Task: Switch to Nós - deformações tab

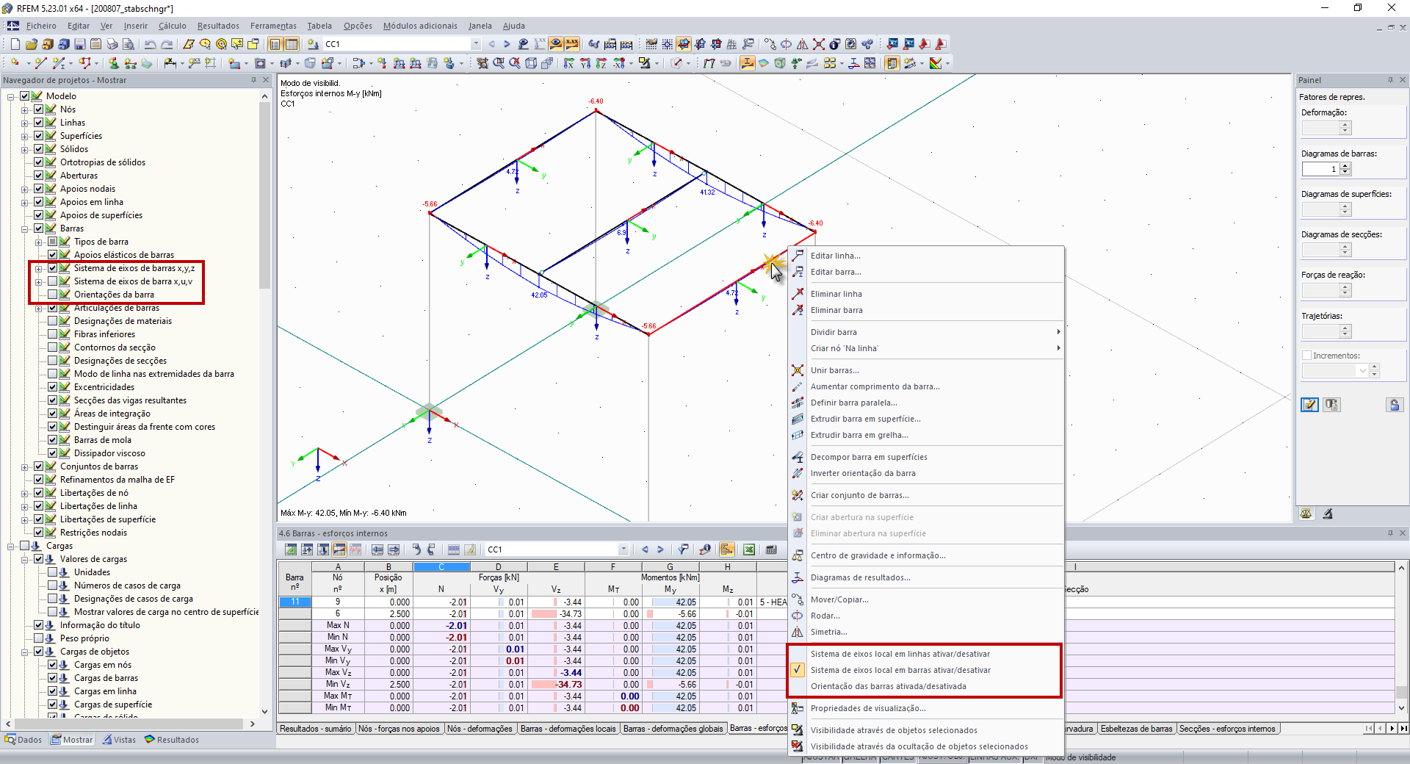Action: 480,729
